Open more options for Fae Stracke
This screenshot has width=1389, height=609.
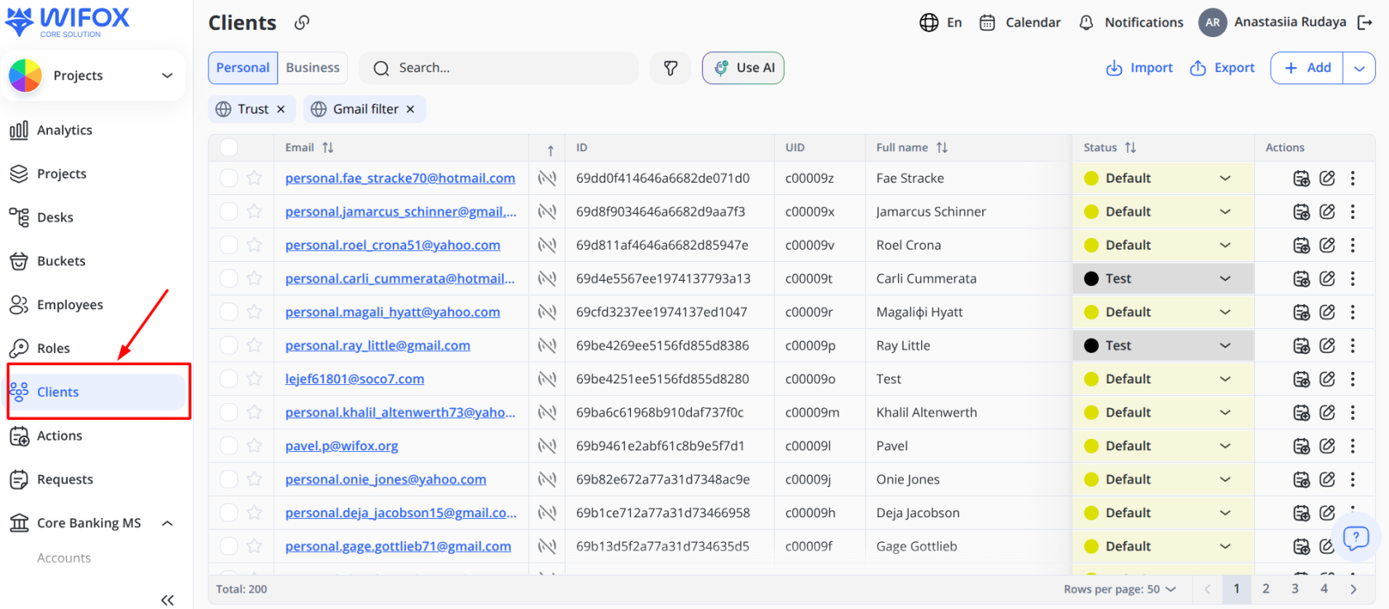[1353, 178]
